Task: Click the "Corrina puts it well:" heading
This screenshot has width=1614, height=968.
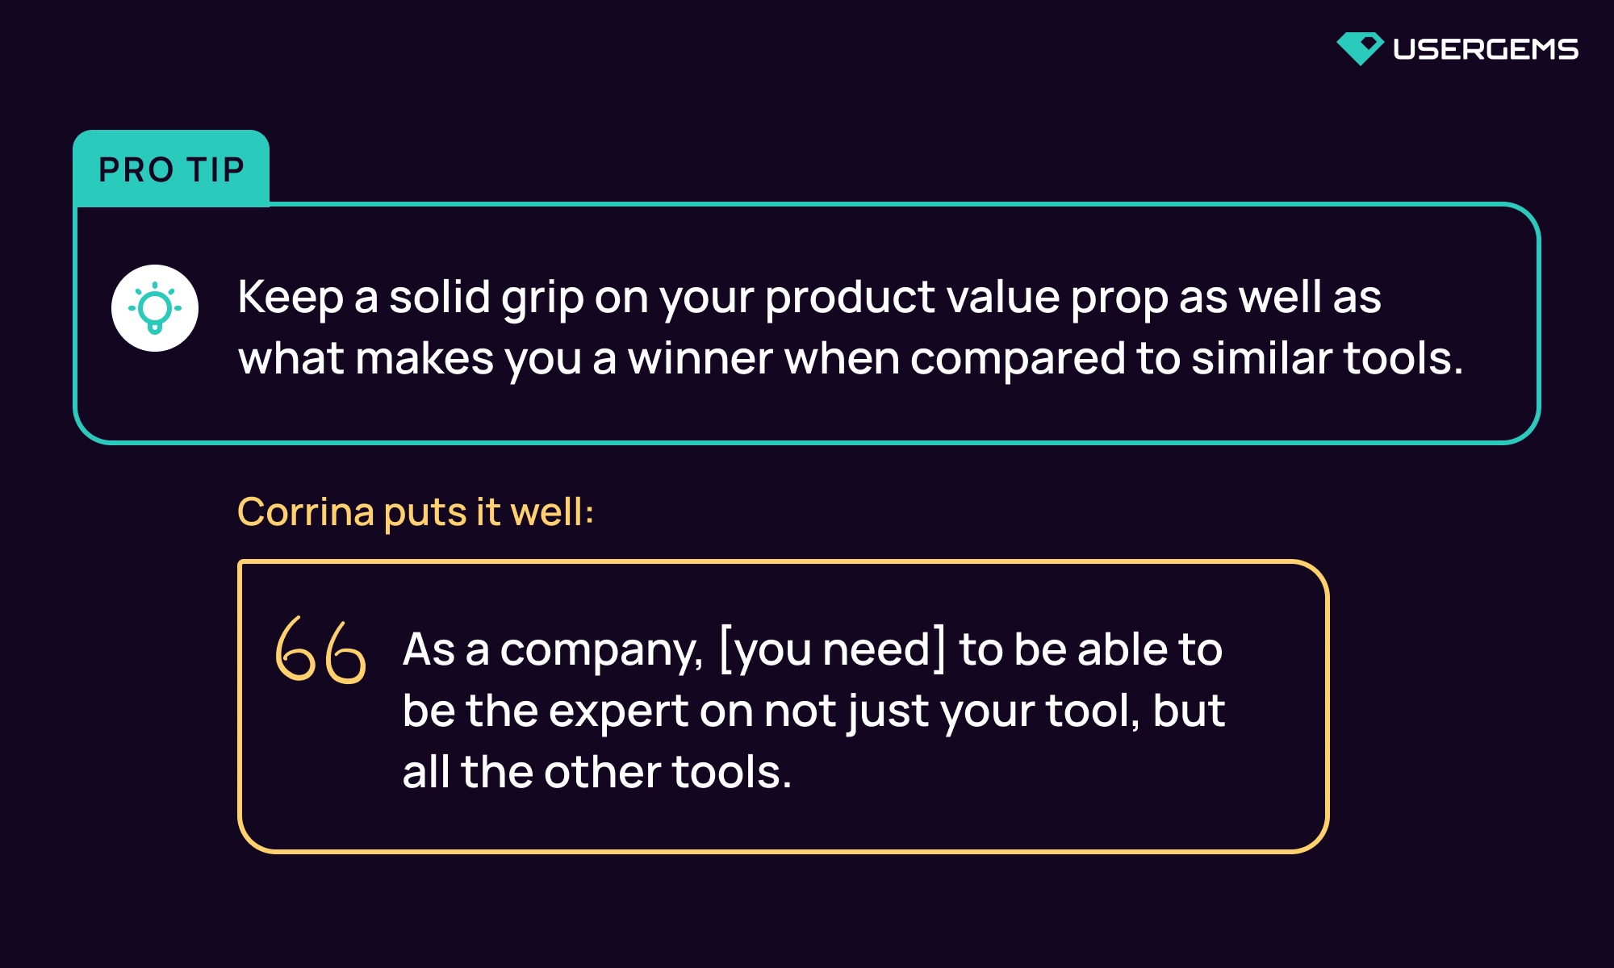Action: 416,511
